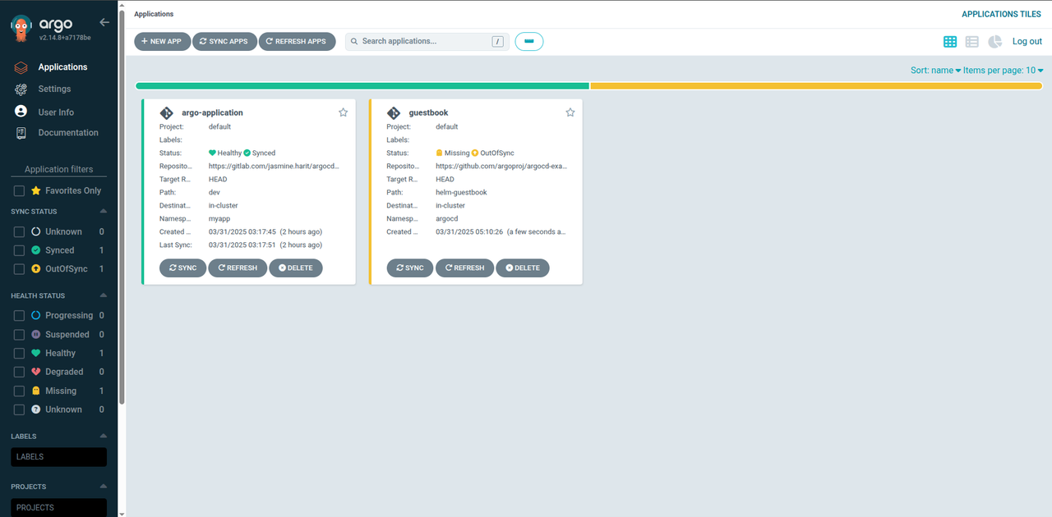Click the minus zoom pill button
Viewport: 1052px width, 517px height.
coord(529,41)
